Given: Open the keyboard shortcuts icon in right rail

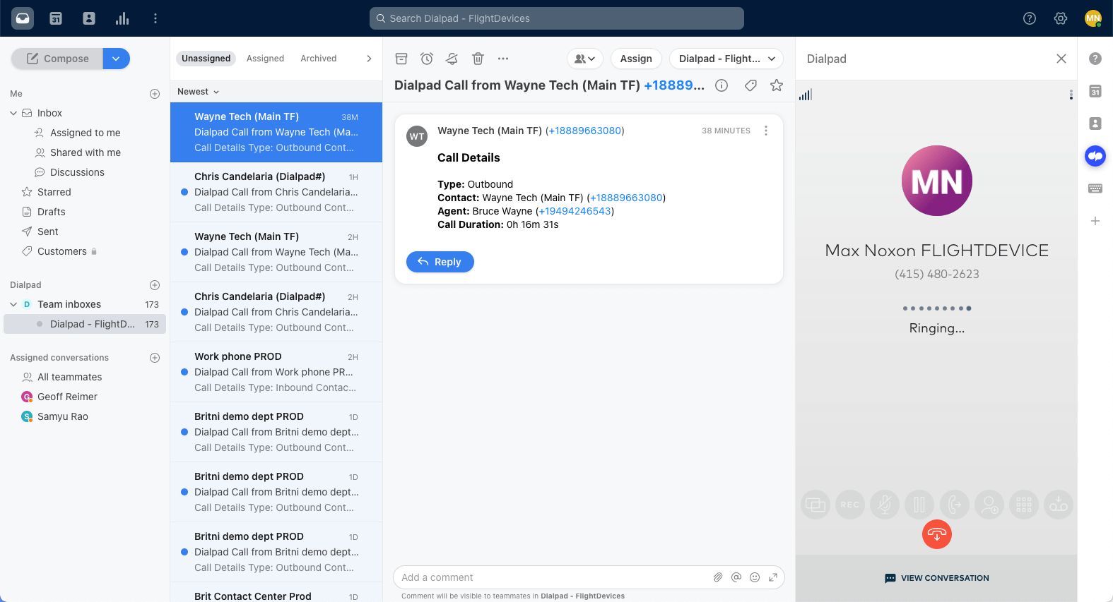Looking at the screenshot, I should pos(1095,188).
